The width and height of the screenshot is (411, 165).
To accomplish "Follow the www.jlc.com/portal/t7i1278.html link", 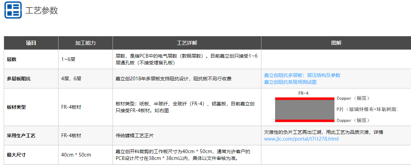I will point(301,139).
